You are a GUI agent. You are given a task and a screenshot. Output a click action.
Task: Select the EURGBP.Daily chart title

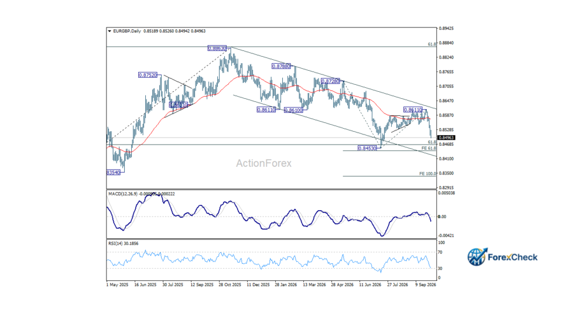127,31
